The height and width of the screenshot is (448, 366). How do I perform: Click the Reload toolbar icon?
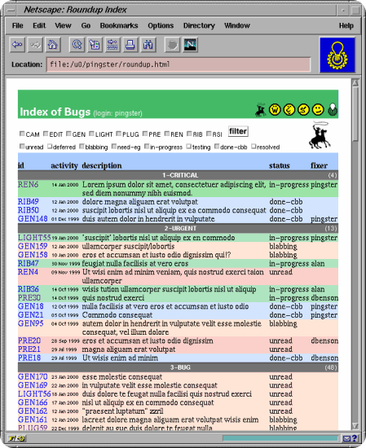coord(77,45)
